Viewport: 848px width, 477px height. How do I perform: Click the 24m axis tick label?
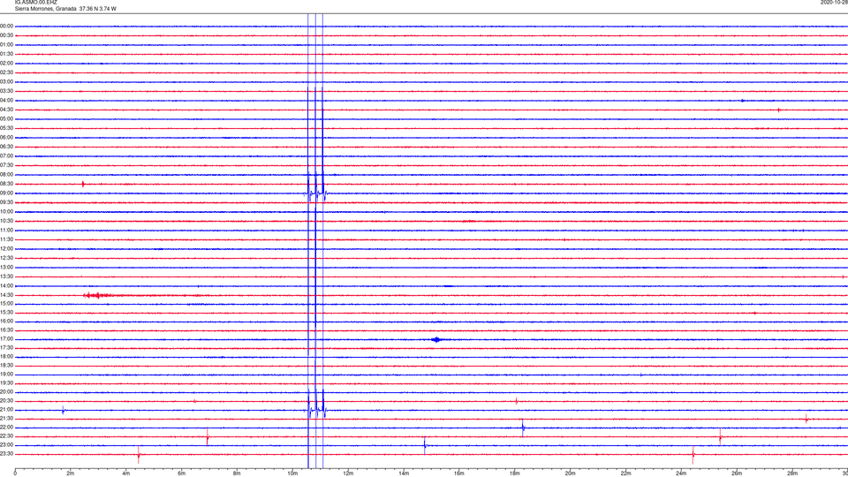681,473
